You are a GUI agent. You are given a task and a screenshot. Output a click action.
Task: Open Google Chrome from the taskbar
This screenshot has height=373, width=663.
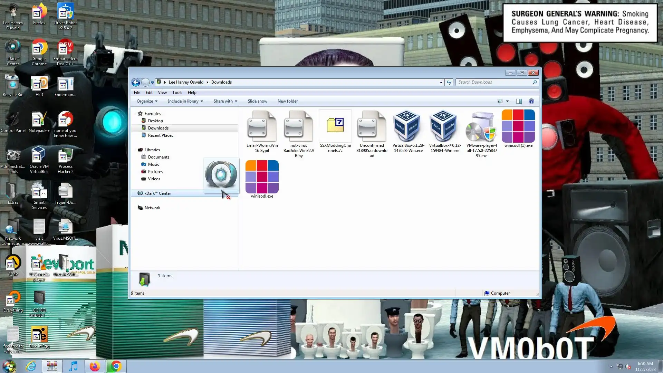pos(116,366)
